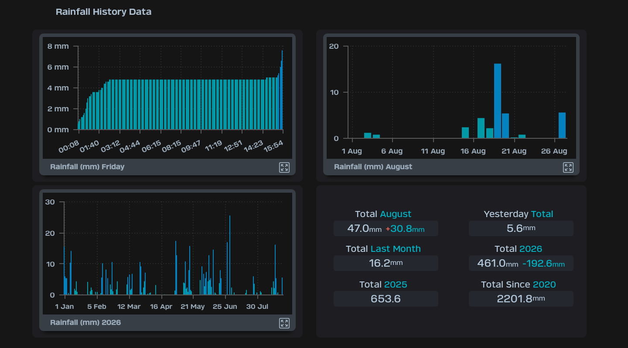
Task: Click the "Total 2025" label
Action: (383, 284)
